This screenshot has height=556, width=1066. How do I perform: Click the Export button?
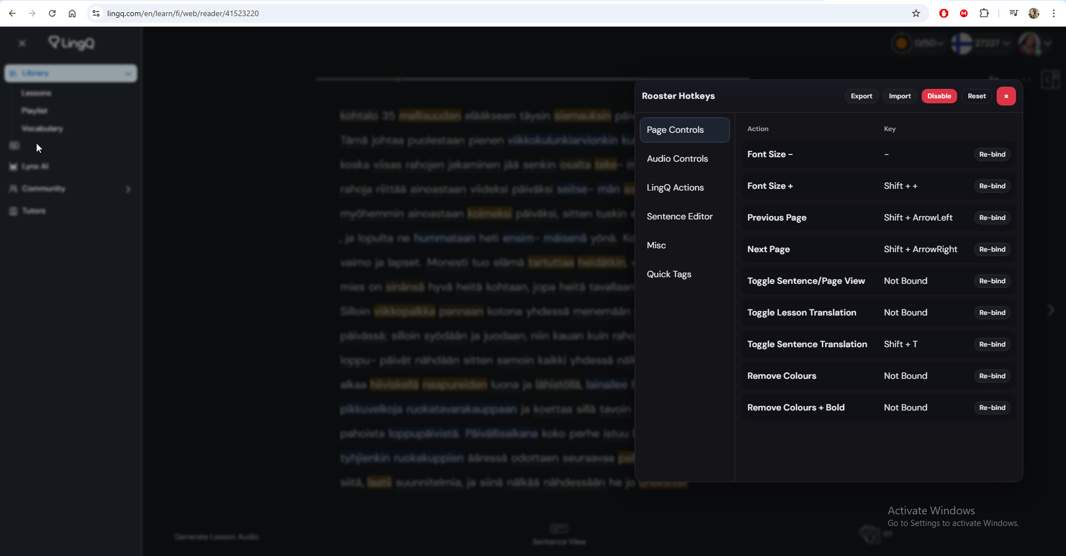point(861,96)
